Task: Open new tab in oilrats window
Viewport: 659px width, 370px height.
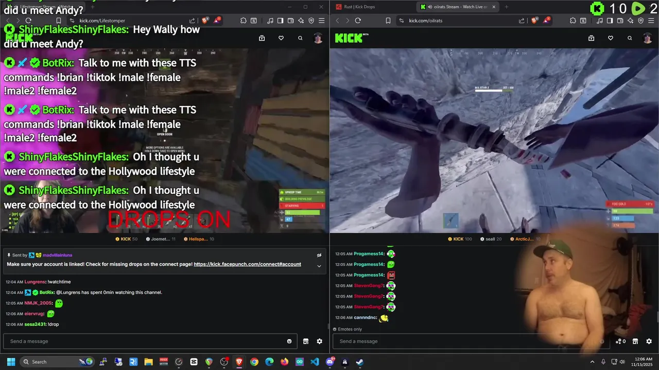Action: [507, 7]
